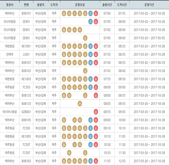Click the 일 day icon for BX8101
Viewport: 169px width, 165px height.
(96, 13)
